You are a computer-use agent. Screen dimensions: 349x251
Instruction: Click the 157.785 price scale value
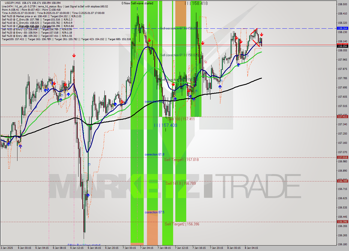pos(342,78)
